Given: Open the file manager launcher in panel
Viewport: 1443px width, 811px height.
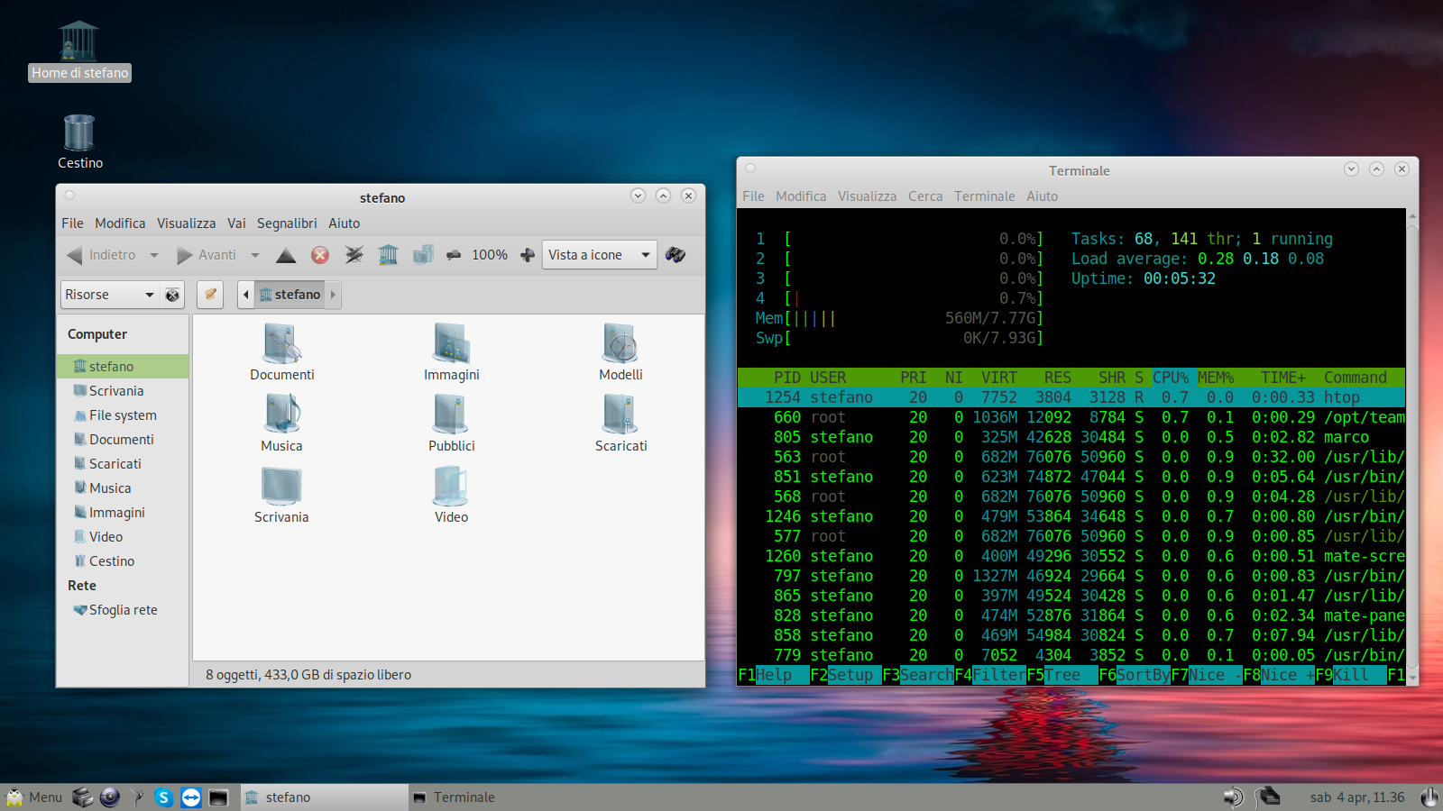Looking at the screenshot, I should tap(82, 797).
